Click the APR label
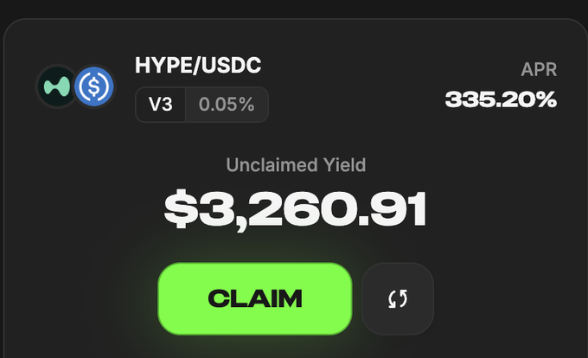Screen dimensions: 588x358 pyautogui.click(x=538, y=69)
